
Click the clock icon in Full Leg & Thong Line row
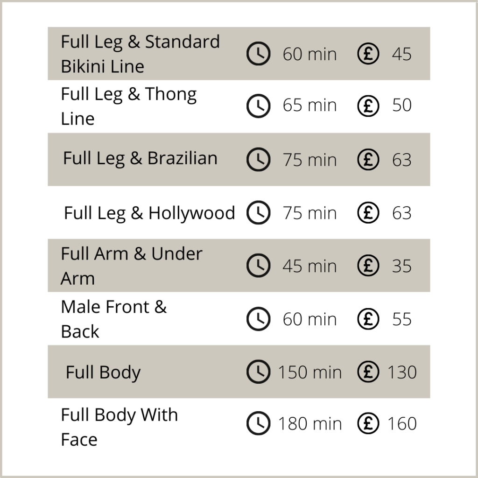click(258, 106)
